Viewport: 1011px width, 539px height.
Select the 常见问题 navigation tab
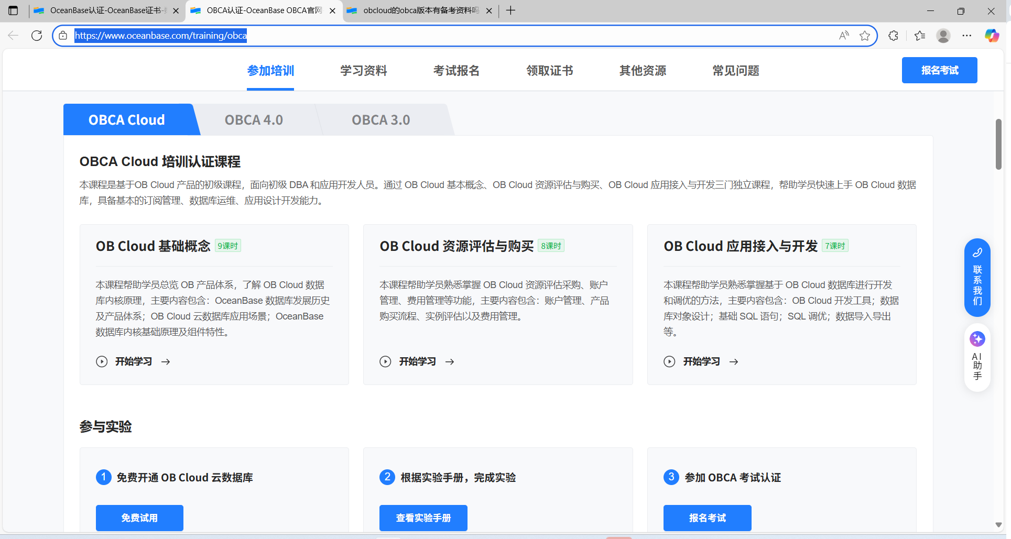coord(736,71)
